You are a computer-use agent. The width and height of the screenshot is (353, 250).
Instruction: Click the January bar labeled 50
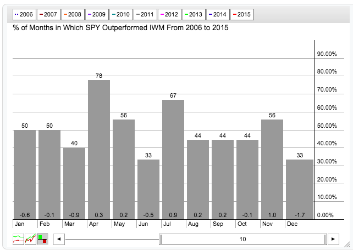25,174
